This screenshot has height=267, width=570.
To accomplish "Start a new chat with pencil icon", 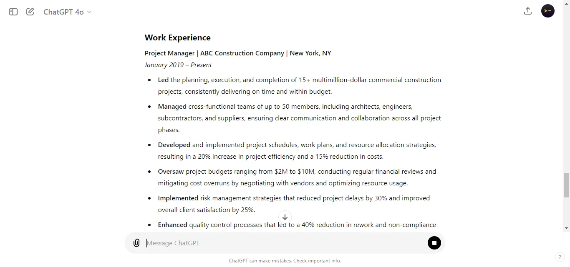I will click(30, 12).
